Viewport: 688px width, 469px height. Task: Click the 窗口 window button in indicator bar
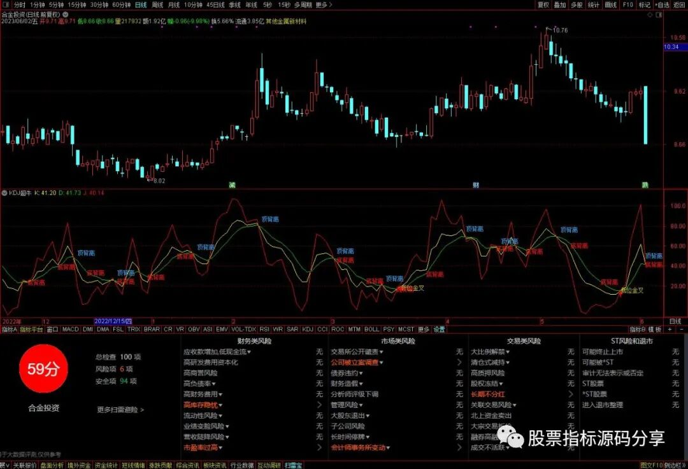[53, 329]
